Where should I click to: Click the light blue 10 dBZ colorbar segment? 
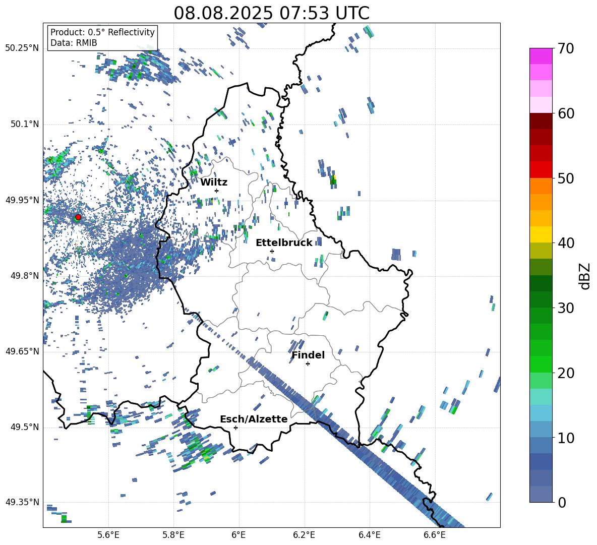[x=541, y=430]
